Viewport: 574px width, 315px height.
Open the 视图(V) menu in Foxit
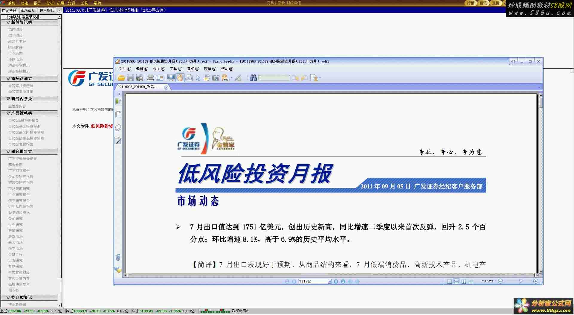click(x=159, y=69)
